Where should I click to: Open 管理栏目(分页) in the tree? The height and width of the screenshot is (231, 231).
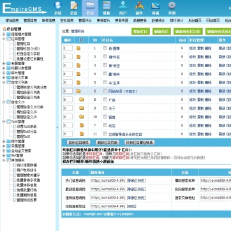28,48
